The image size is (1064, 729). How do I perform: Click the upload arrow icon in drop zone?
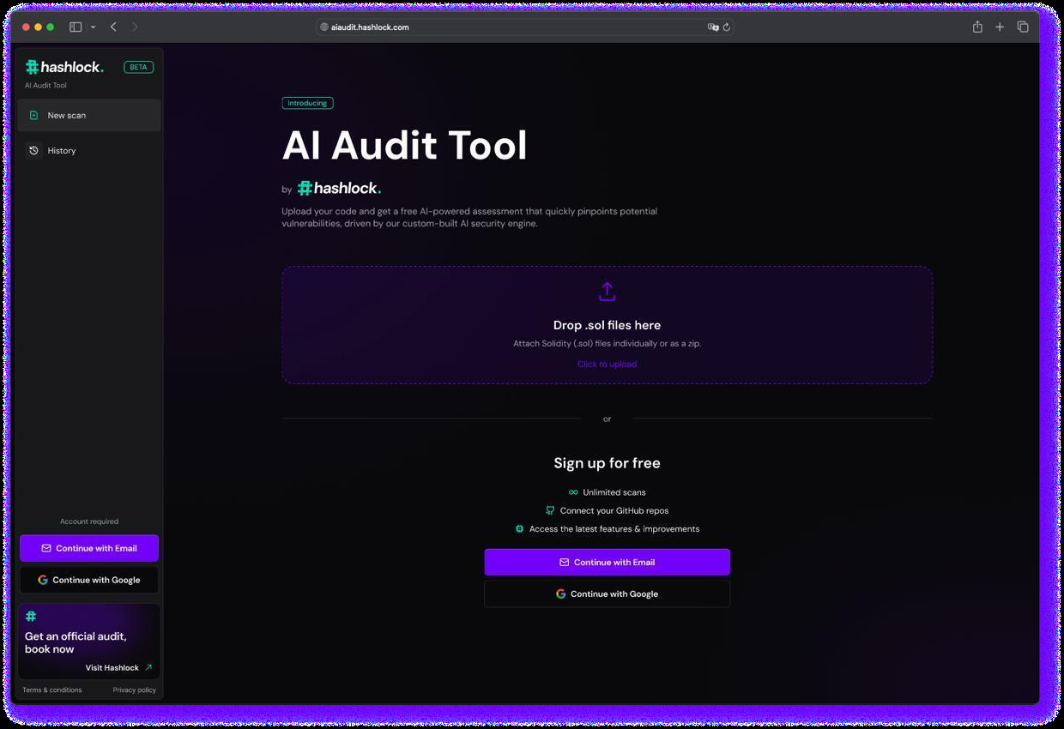click(x=607, y=292)
